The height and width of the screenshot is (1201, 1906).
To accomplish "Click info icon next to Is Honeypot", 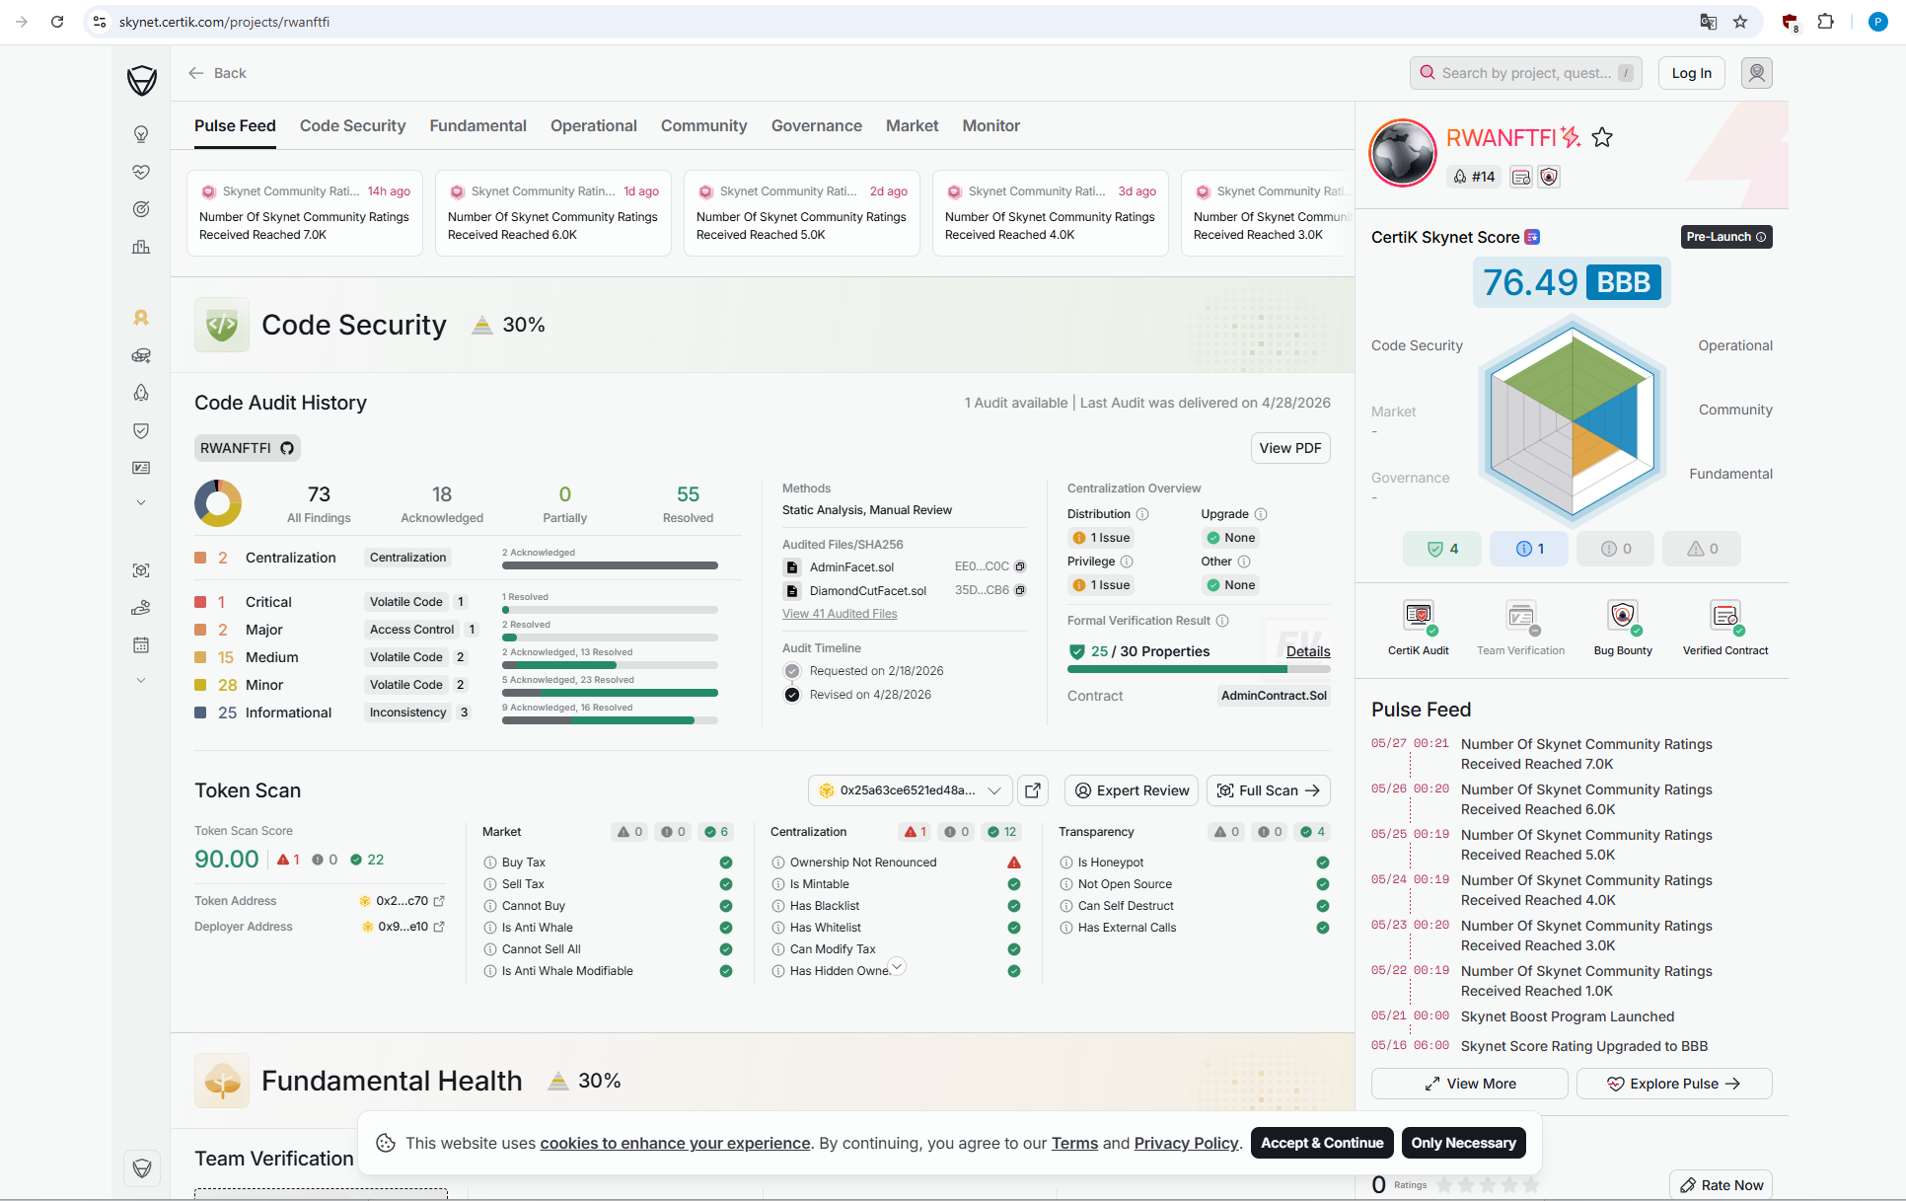I will tap(1066, 863).
